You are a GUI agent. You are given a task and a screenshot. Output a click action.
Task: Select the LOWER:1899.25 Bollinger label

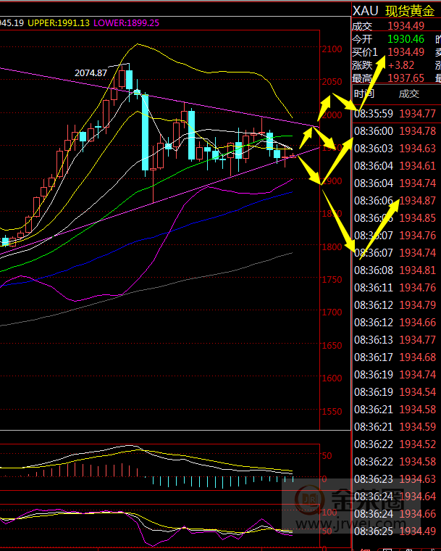pos(127,23)
